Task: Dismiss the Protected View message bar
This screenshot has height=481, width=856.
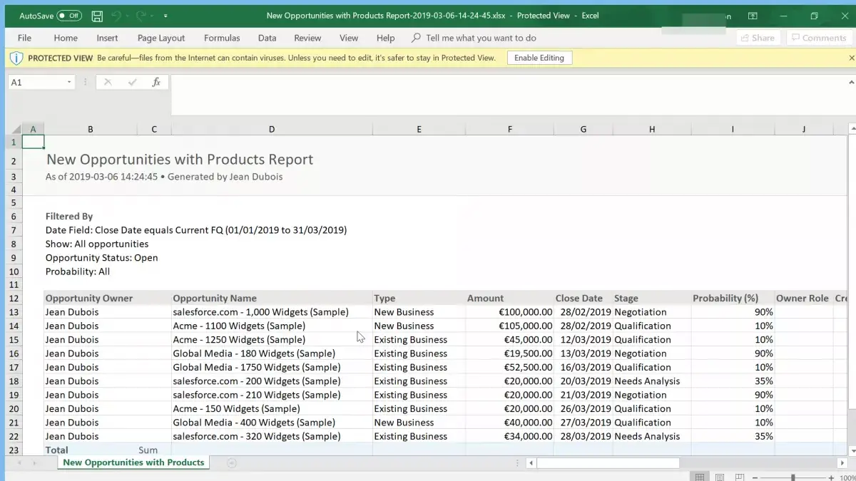Action: click(851, 58)
